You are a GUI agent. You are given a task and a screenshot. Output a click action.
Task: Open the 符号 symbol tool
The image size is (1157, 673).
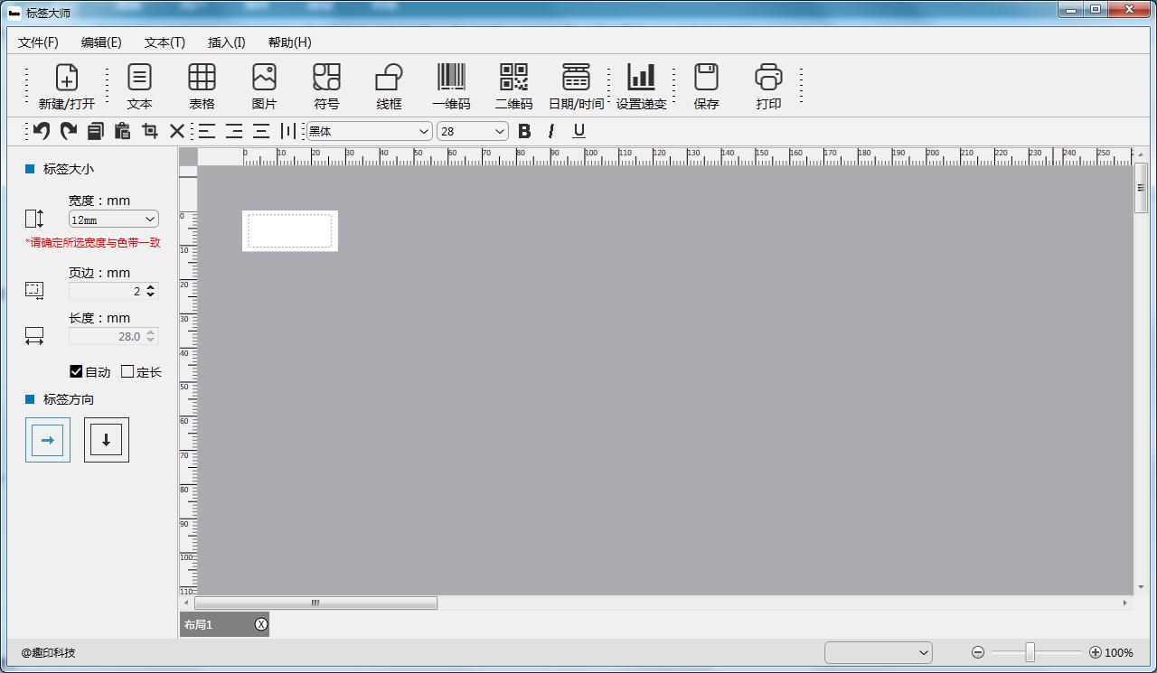pos(326,78)
